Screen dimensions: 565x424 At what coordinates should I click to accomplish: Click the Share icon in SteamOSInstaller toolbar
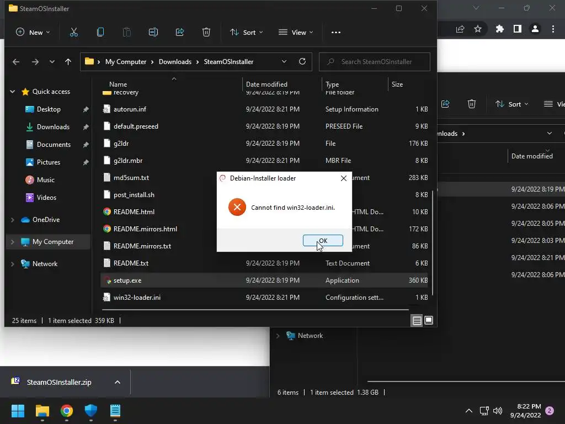[x=180, y=33]
